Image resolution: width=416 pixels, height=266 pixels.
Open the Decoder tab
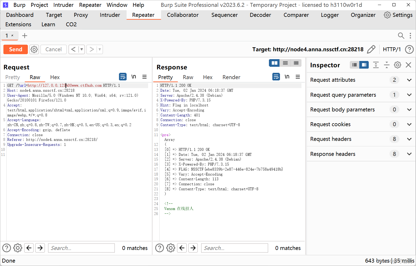(260, 15)
